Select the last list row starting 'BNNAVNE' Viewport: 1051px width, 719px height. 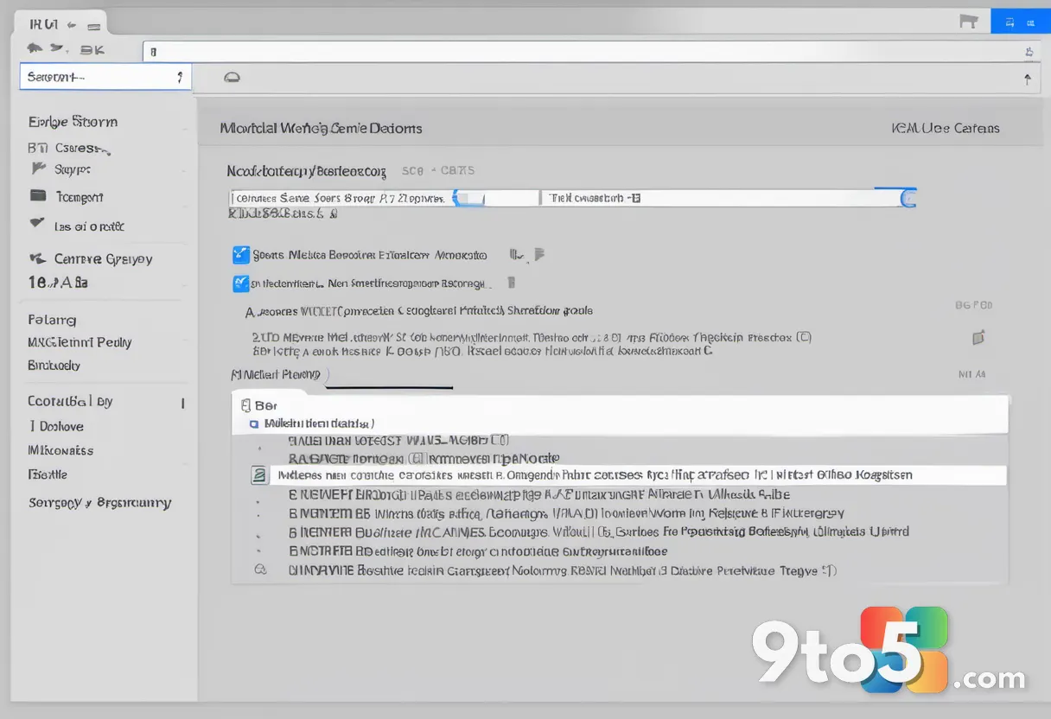tap(563, 570)
